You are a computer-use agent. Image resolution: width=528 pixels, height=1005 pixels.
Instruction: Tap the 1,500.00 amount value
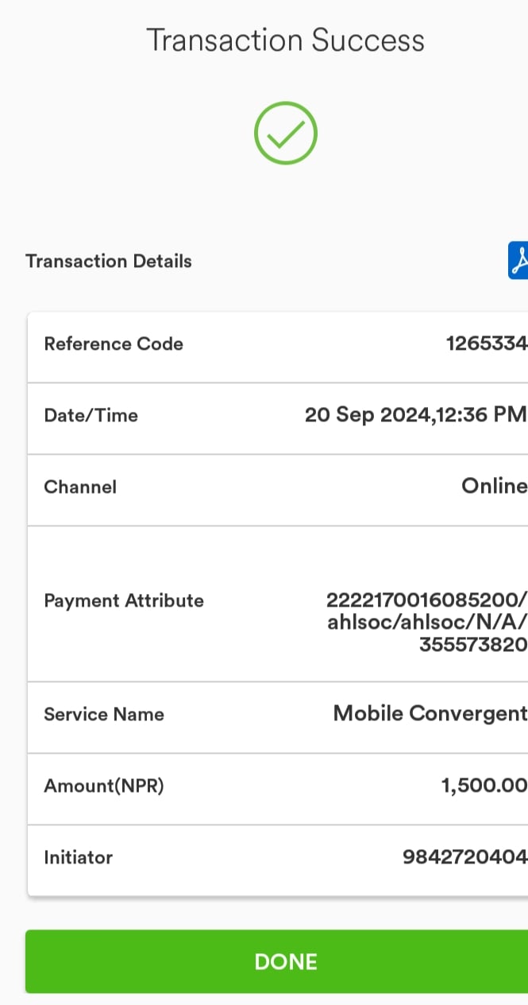coord(484,786)
